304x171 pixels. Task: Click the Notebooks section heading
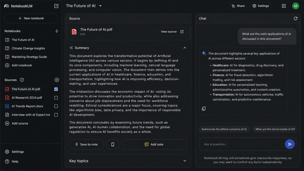tap(12, 31)
